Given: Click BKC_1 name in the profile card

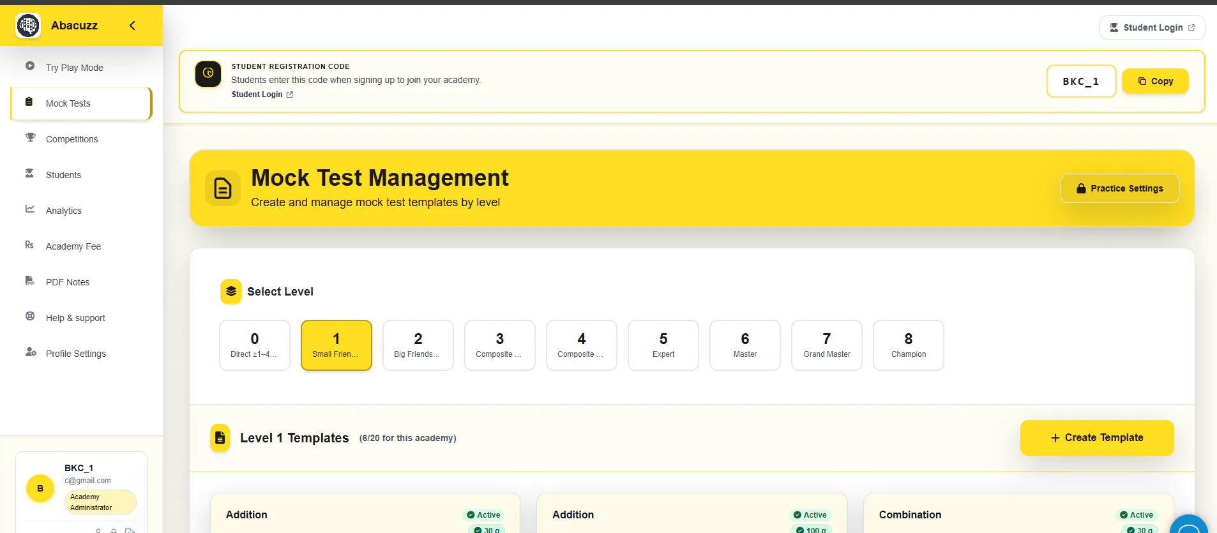Looking at the screenshot, I should 79,468.
